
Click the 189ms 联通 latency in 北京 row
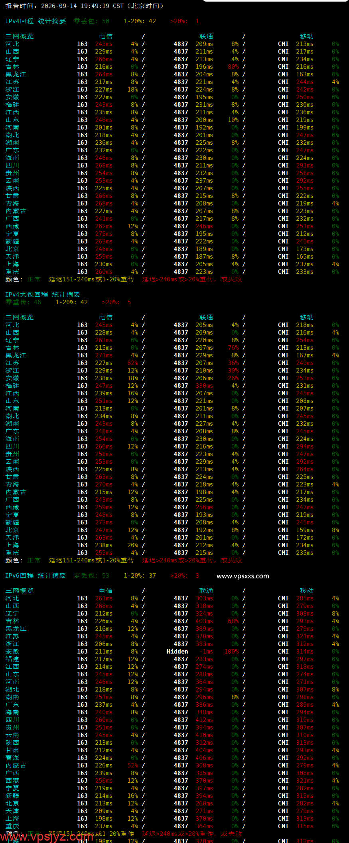(204, 249)
